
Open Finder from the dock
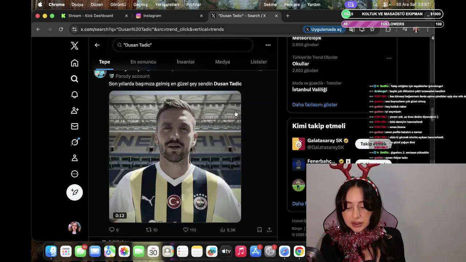(51, 251)
